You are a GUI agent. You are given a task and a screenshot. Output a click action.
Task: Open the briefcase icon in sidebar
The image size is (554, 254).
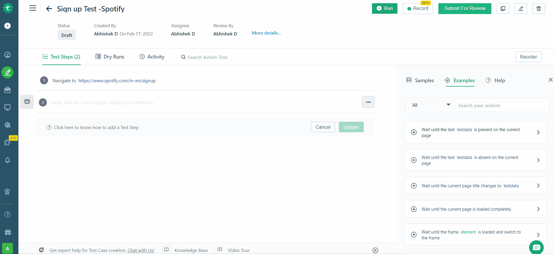pos(8,90)
